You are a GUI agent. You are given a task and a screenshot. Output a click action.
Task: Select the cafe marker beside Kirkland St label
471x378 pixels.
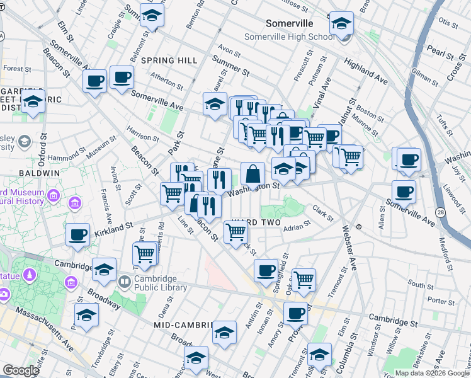(x=78, y=236)
